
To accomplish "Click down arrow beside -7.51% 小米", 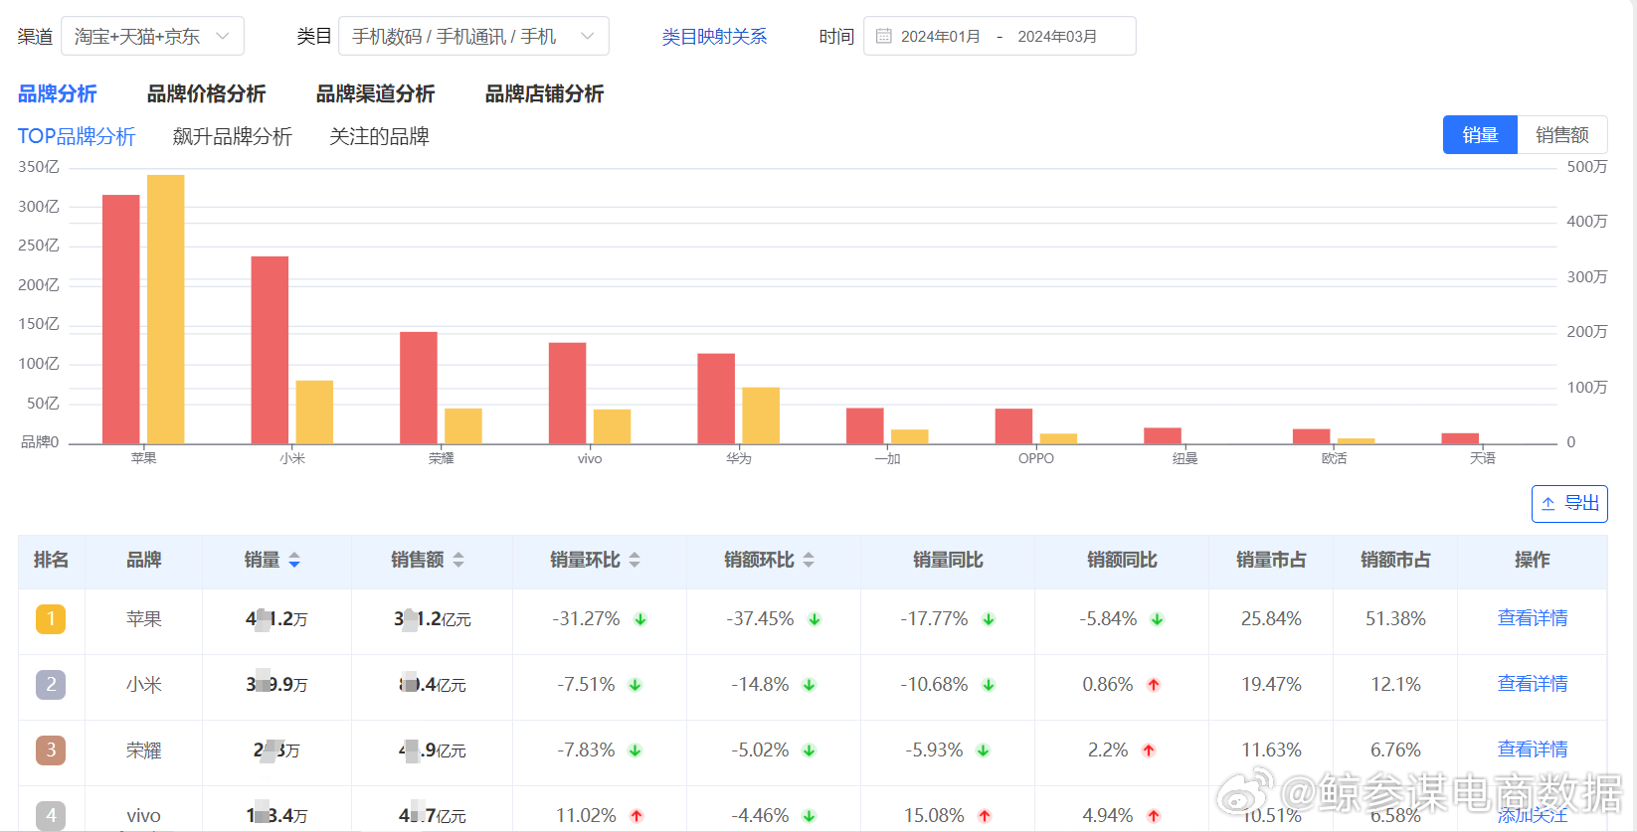I will (x=636, y=685).
